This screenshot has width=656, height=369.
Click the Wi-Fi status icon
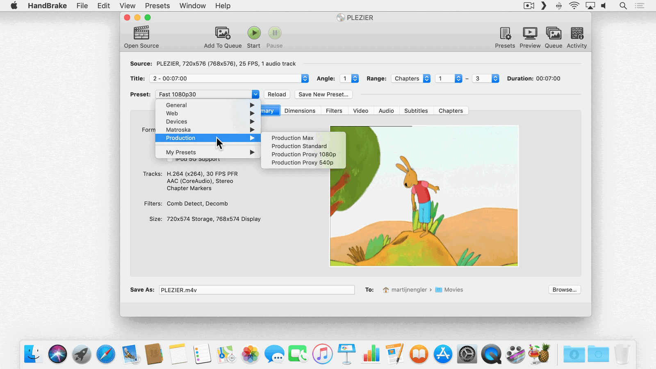tap(574, 6)
